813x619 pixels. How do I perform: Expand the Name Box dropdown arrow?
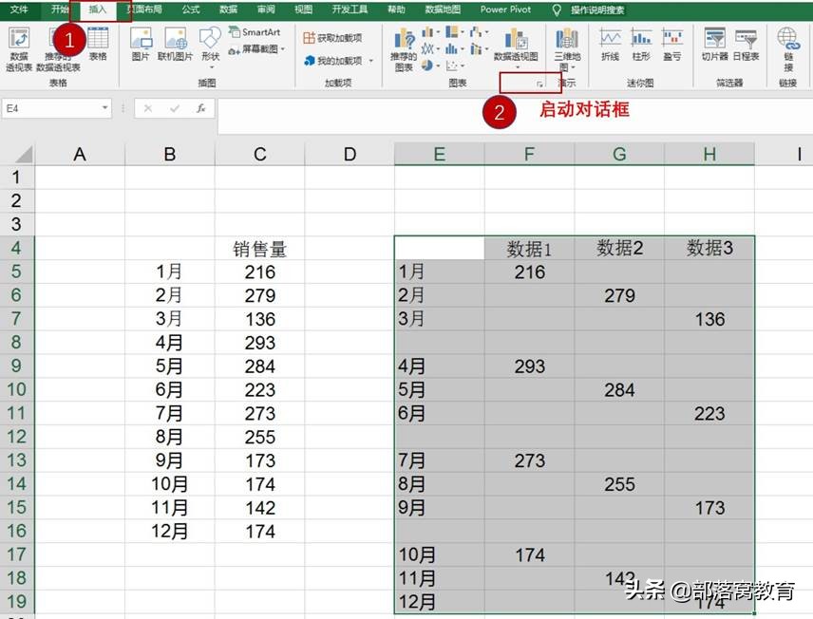pos(105,108)
